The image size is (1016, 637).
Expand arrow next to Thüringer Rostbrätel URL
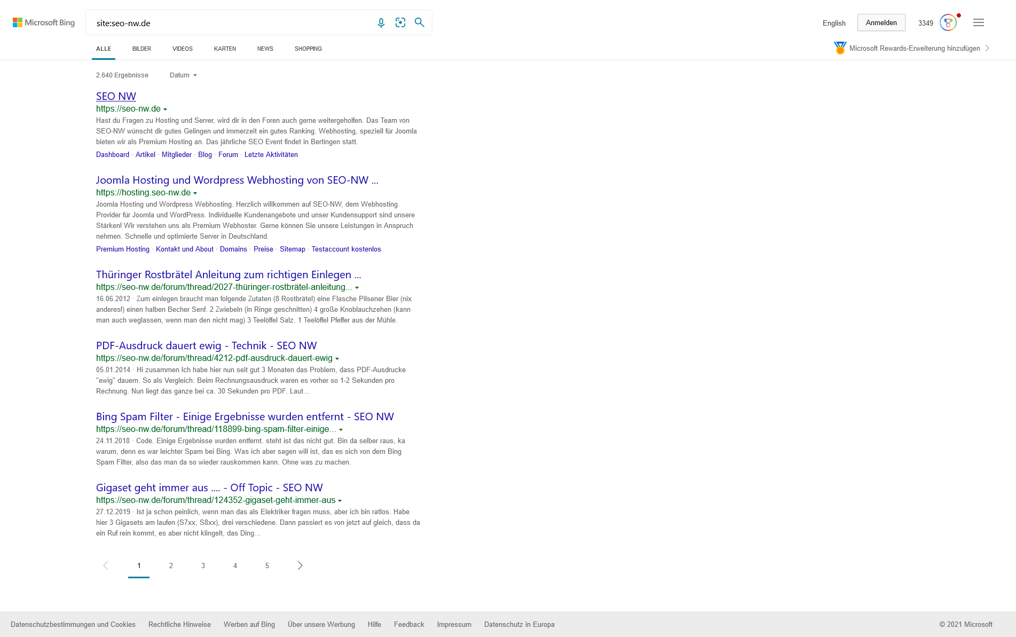click(x=357, y=288)
